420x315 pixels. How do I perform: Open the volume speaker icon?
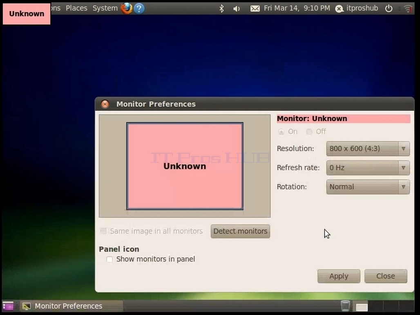(x=236, y=9)
